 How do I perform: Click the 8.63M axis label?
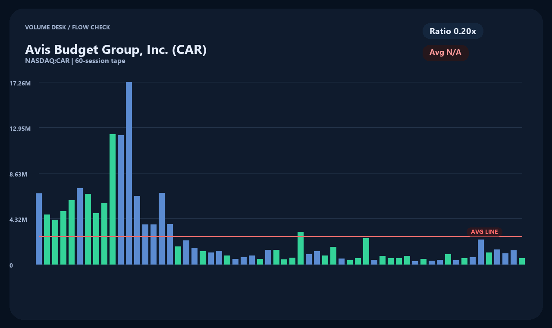[19, 174]
